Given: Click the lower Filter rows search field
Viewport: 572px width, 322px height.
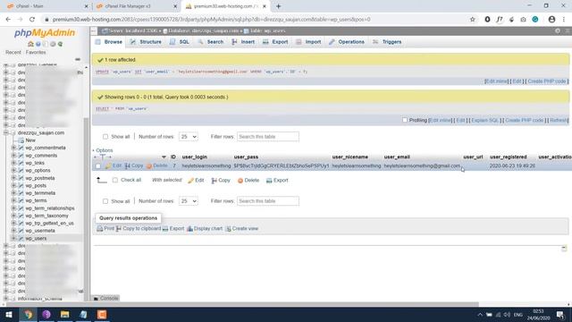Looking at the screenshot, I should 268,201.
